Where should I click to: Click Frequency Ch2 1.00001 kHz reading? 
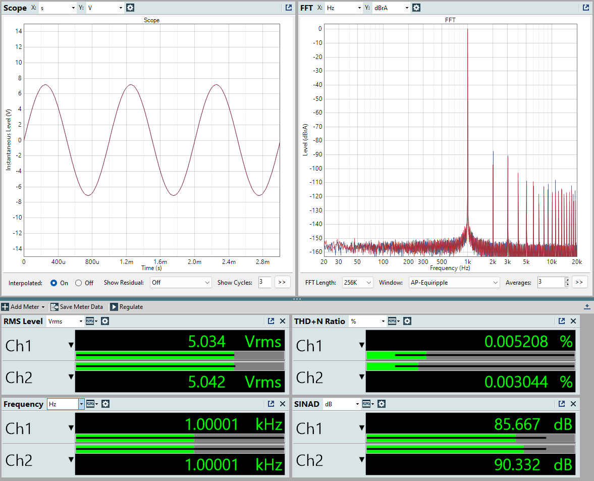233,465
